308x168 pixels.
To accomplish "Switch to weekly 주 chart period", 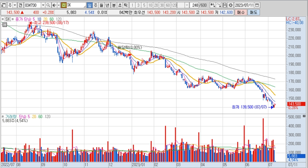I will [x=95, y=5].
